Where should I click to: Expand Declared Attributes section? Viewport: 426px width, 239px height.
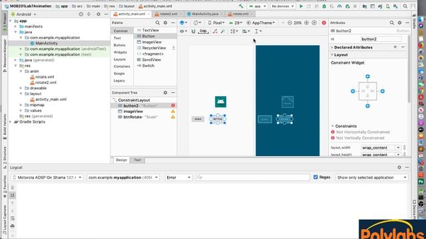point(332,47)
